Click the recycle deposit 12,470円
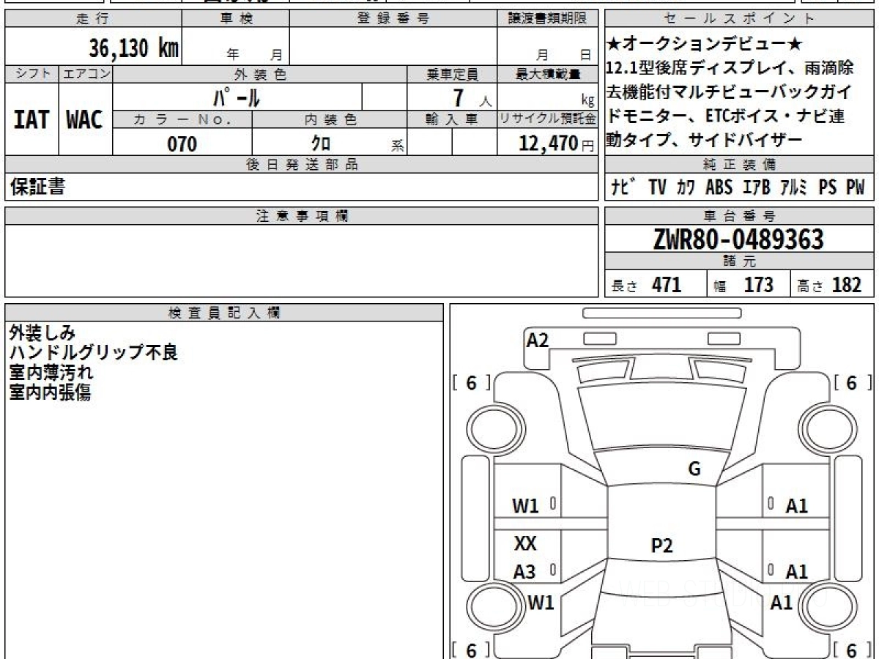 coord(557,143)
